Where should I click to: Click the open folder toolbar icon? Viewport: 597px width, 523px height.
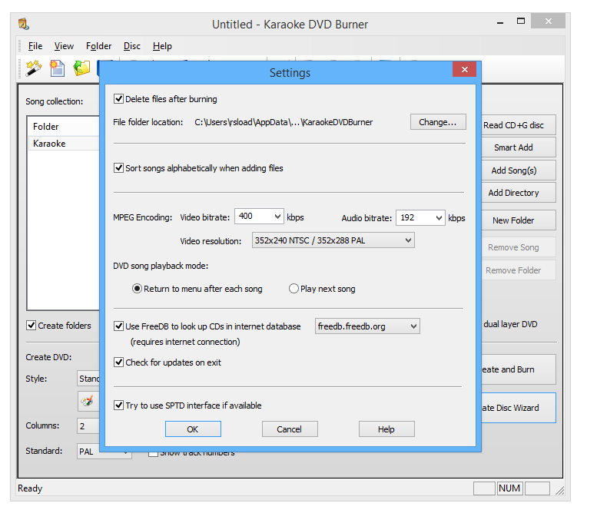pos(82,68)
